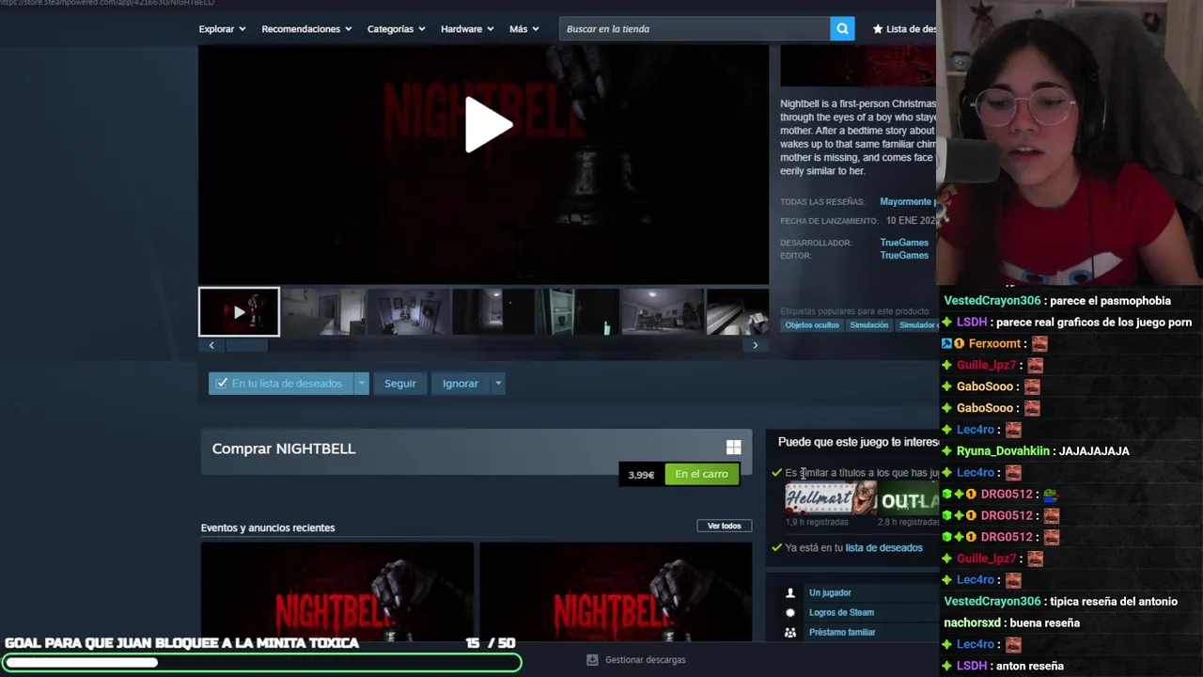Click the goal progress bar
The width and height of the screenshot is (1203, 677).
tap(261, 663)
